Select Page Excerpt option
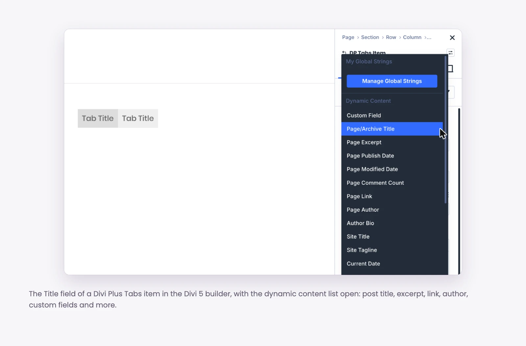The width and height of the screenshot is (526, 346). tap(392, 142)
